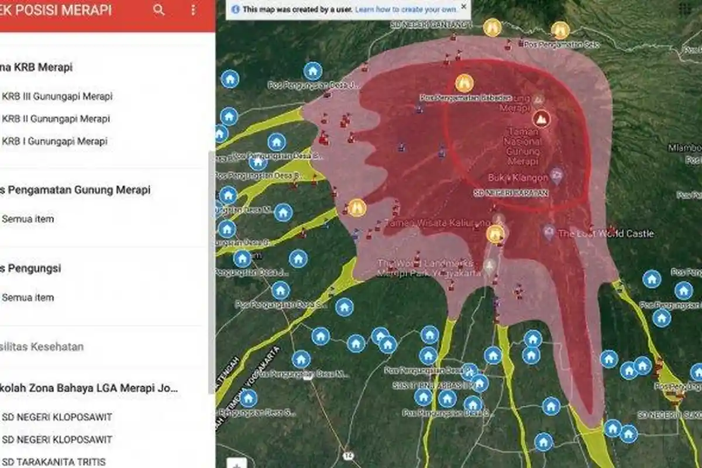Viewport: 702px width, 468px height.
Task: Click the yellow post marker below Taman Wisata Kaliurang
Action: coord(495,235)
